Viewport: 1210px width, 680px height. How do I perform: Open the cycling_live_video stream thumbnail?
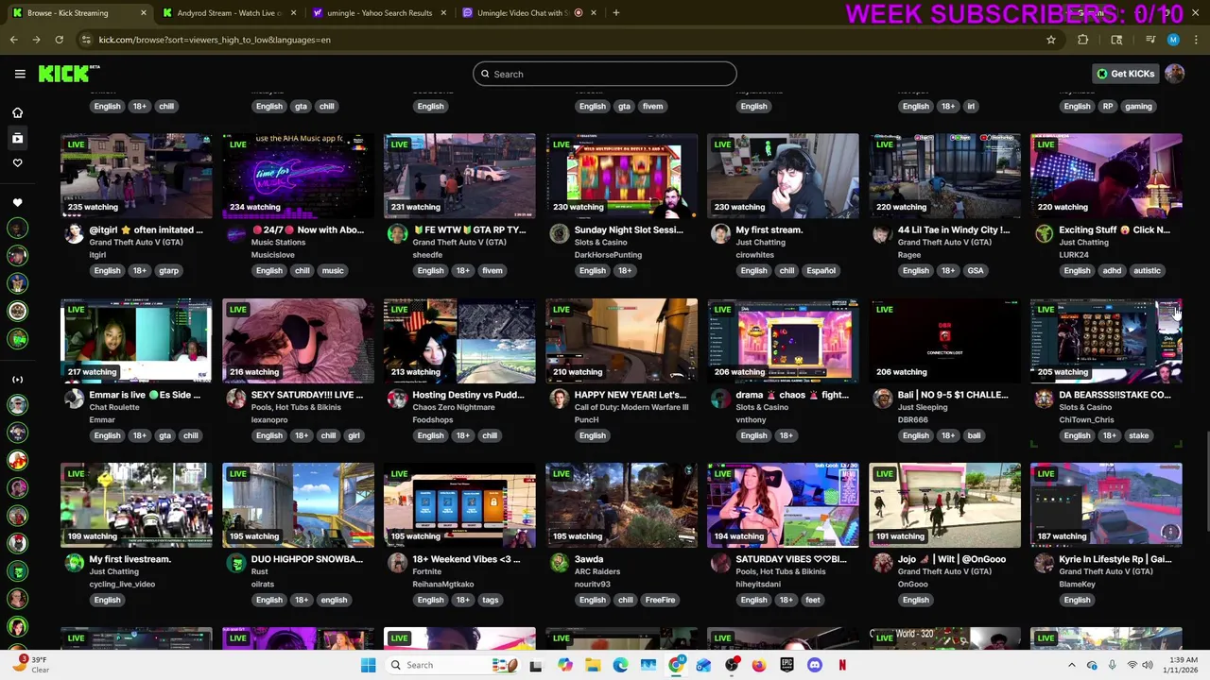point(136,505)
